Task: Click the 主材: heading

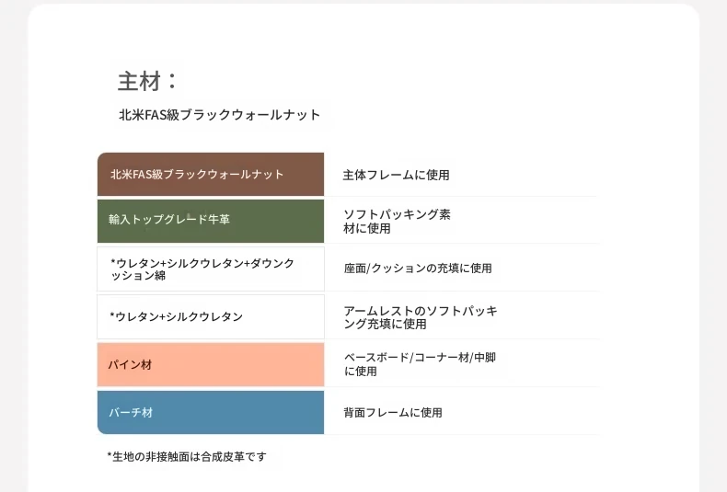Action: click(x=147, y=81)
